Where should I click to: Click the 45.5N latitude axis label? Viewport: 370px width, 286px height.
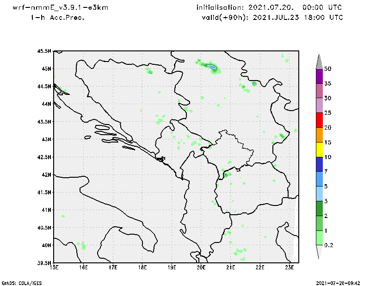[x=44, y=51]
